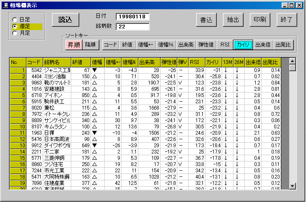The width and height of the screenshot is (306, 202).
Task: Select row number 1 header
Action: pos(18,70)
